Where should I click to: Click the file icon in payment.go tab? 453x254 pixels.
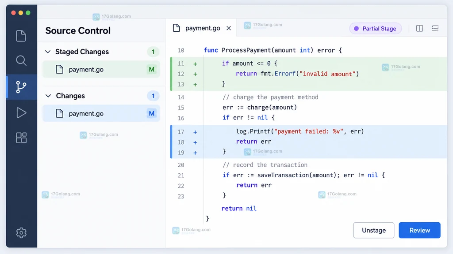pos(176,28)
